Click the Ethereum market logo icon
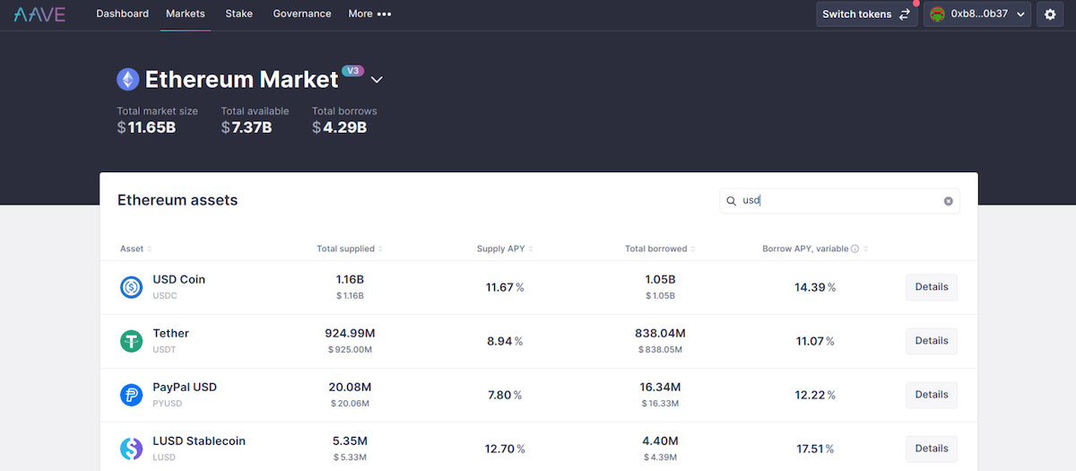Image resolution: width=1076 pixels, height=471 pixels. 128,80
